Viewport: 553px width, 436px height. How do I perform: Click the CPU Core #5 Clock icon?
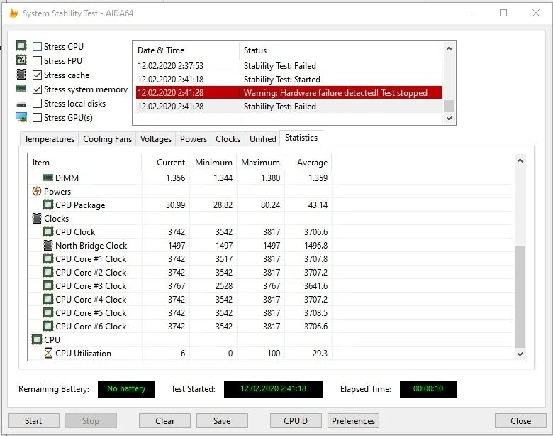click(x=48, y=312)
